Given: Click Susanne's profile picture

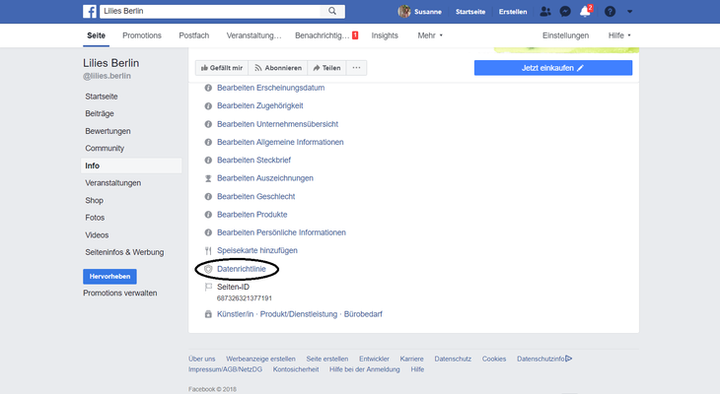Looking at the screenshot, I should [x=404, y=12].
